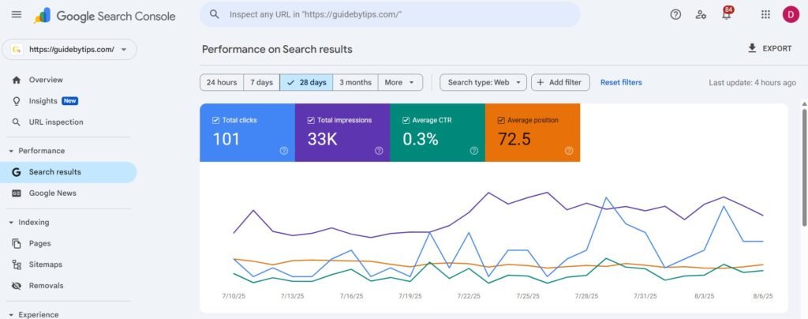Uncheck the Total clicks checkbox
808x319 pixels.
216,121
